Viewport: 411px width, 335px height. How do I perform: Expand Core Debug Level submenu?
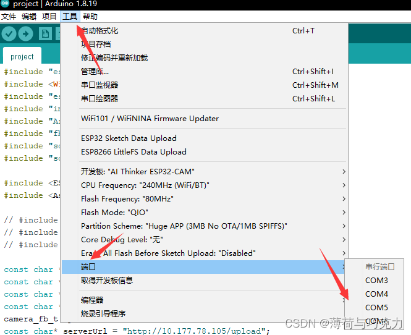(204, 240)
